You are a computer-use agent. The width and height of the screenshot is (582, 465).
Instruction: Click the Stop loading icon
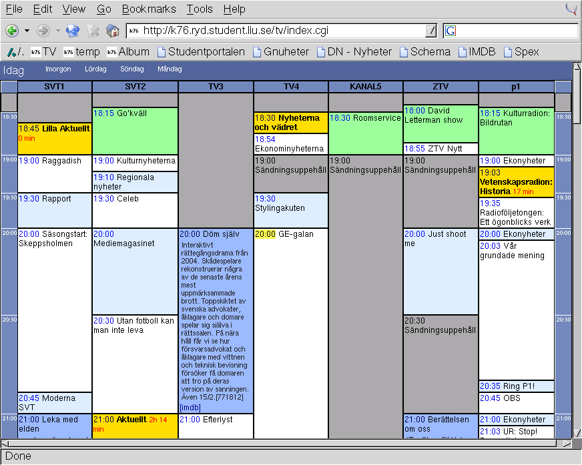93,31
